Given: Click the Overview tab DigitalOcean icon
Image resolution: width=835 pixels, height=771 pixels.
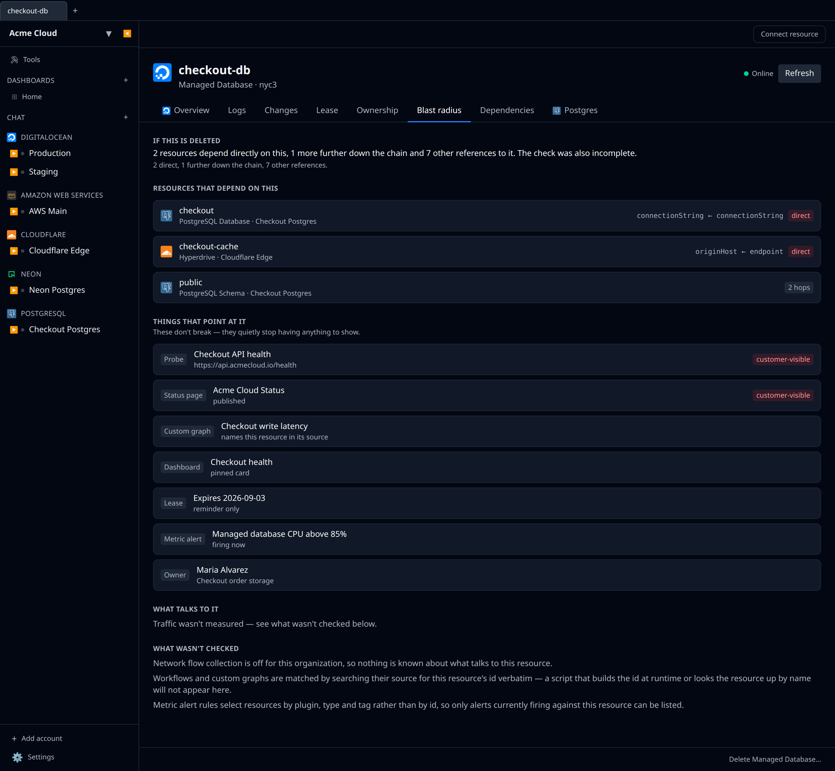Looking at the screenshot, I should (x=166, y=110).
